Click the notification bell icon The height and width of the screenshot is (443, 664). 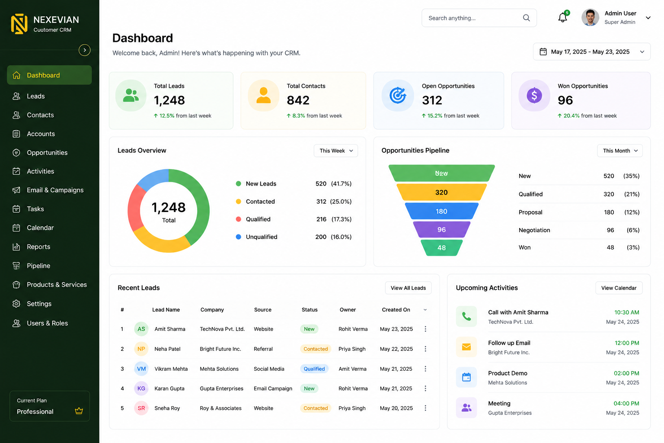coord(562,18)
